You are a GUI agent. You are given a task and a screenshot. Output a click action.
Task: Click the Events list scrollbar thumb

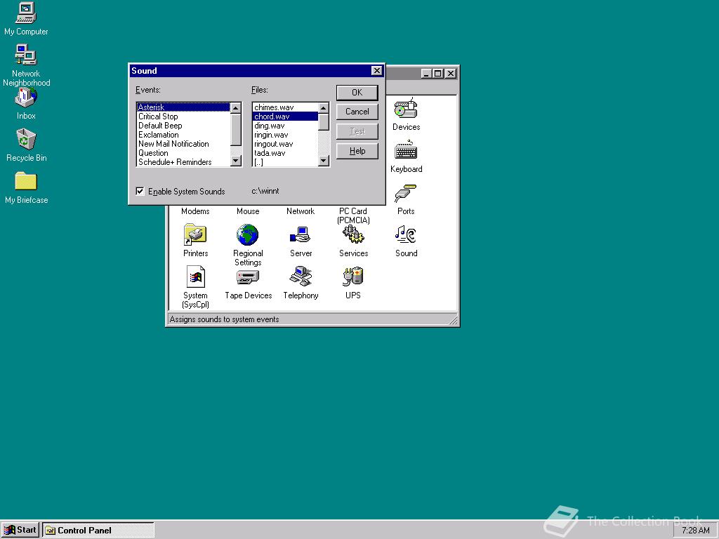[x=236, y=129]
